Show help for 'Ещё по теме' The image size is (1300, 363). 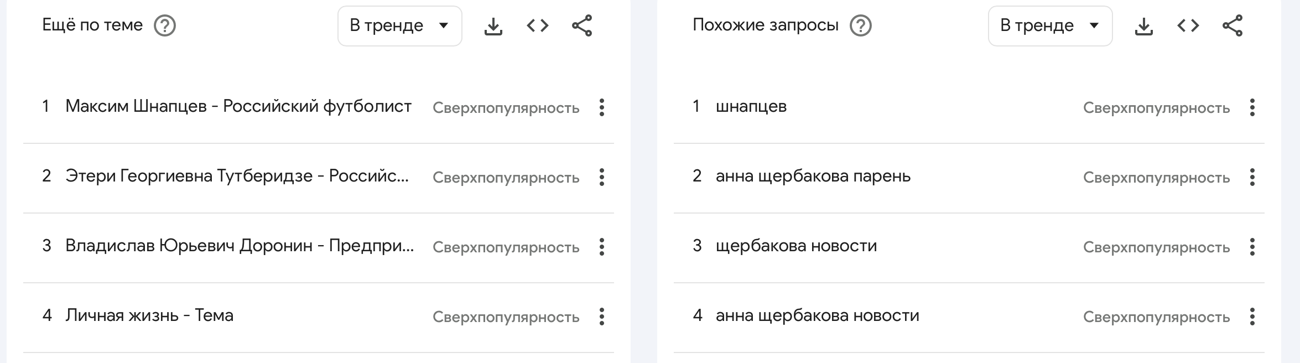pyautogui.click(x=164, y=26)
